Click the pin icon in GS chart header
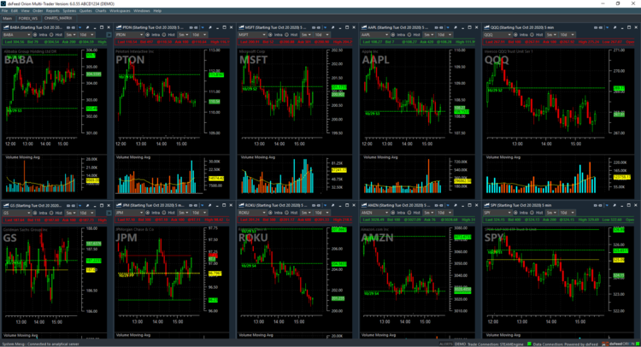This screenshot has height=347, width=641. tap(87, 205)
